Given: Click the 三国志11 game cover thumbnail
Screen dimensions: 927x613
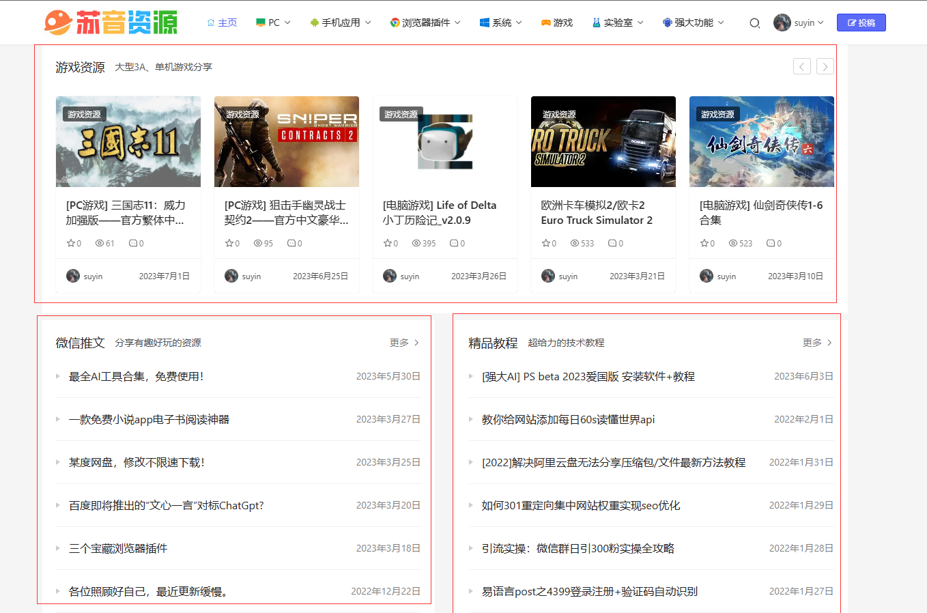Looking at the screenshot, I should pos(128,141).
